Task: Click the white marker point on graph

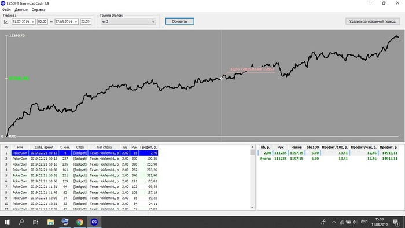Action: pyautogui.click(x=222, y=78)
